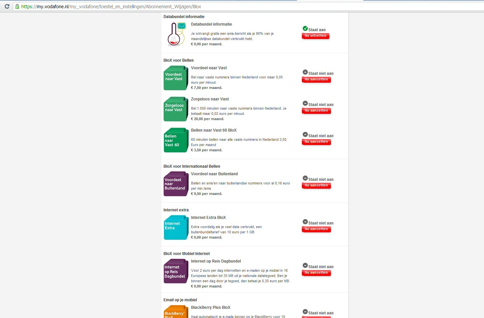This screenshot has height=318, width=484.
Task: Click the 'Bellen naar Vast 60 BloX' title text
Action: pos(214,130)
